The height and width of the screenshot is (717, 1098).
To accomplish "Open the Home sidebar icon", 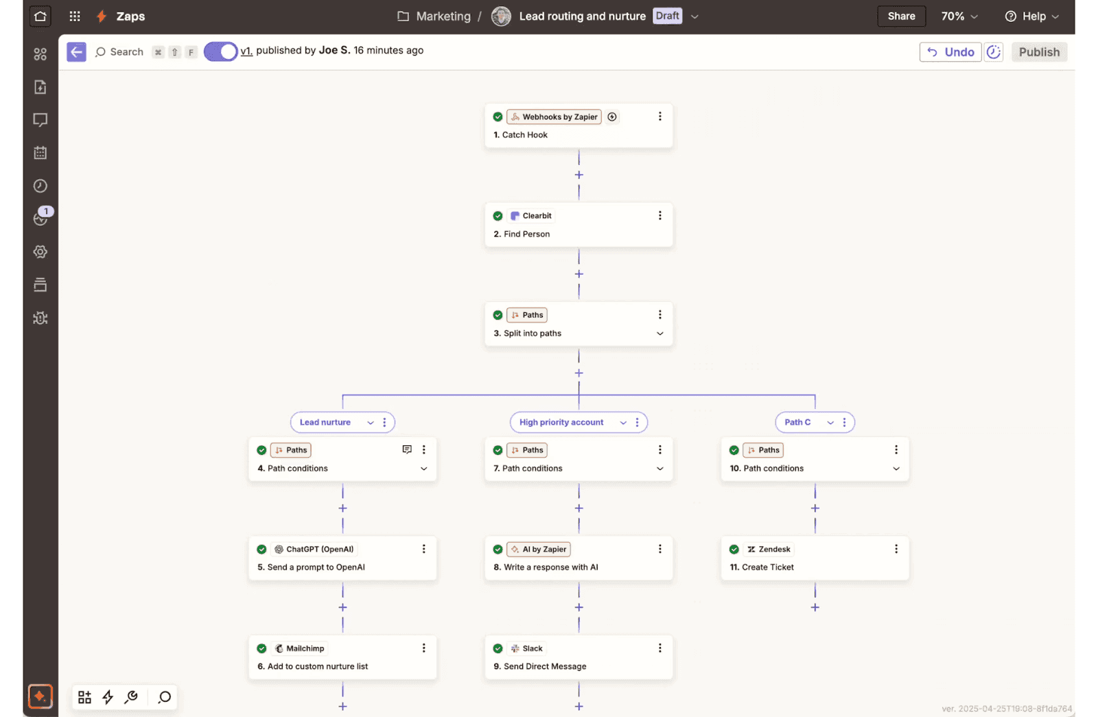I will (40, 16).
